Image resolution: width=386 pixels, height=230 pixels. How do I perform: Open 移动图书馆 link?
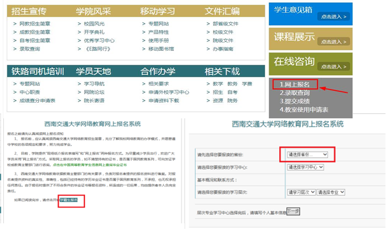coord(161,49)
